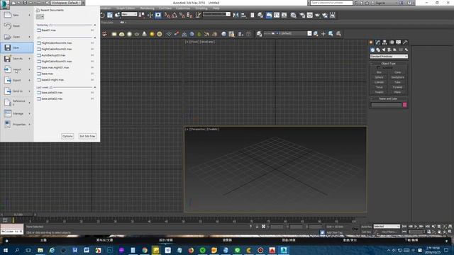Open the Modify panel tab icon

pyautogui.click(x=378, y=42)
